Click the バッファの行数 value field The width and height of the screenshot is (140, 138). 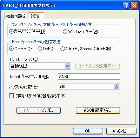(86, 87)
